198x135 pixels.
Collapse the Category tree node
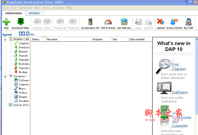5,76
